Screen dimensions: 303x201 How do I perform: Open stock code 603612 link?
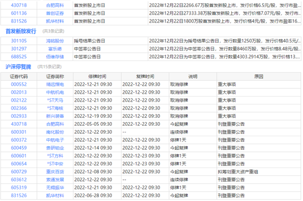click(19, 180)
